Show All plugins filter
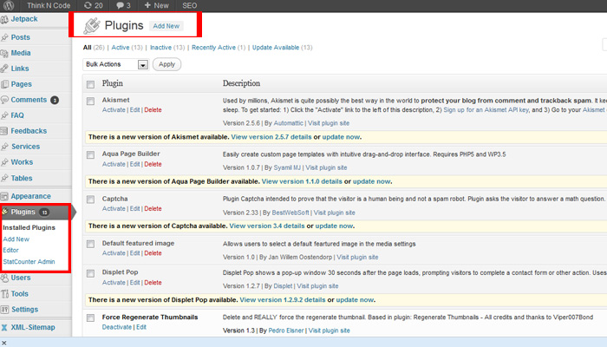Screen dimensions: 607x347 pos(87,48)
